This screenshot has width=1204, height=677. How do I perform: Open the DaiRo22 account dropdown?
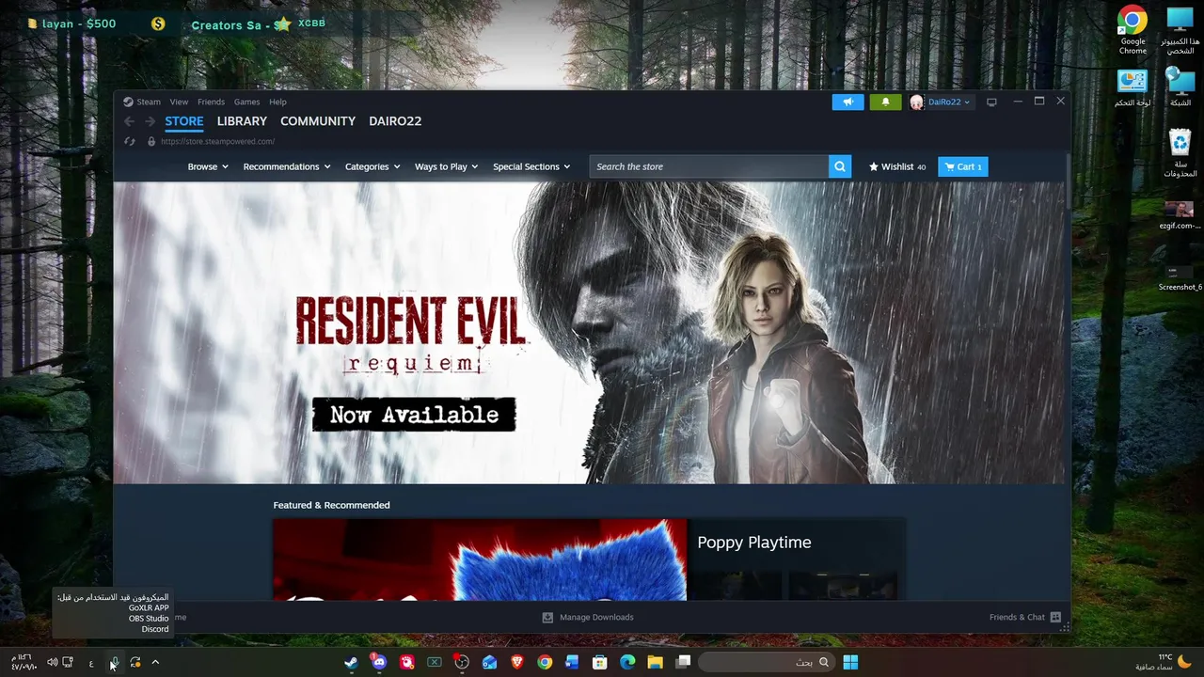click(x=949, y=102)
